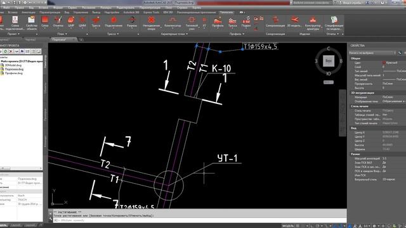Viewport: 406px width, 228px height.
Task: Expand the План ribbon group dropdown
Action: [62, 34]
